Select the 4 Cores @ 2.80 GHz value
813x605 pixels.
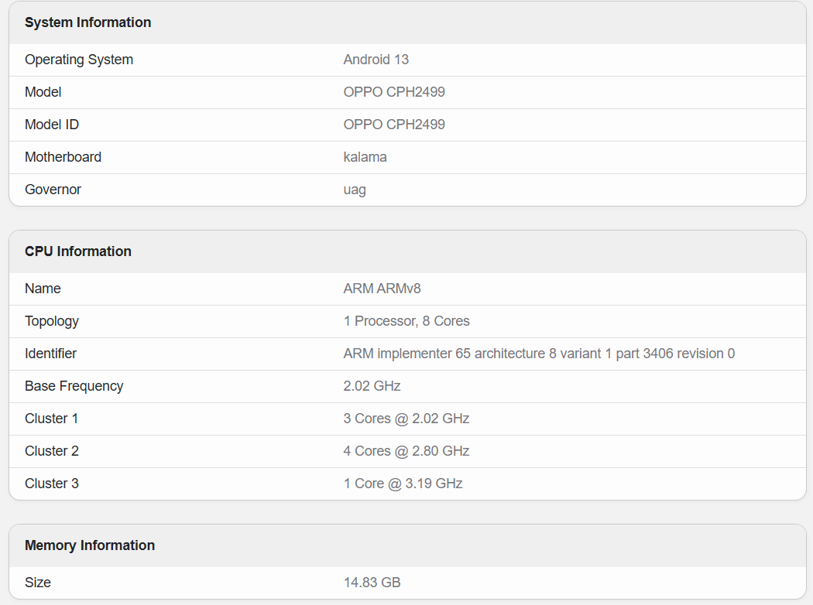pyautogui.click(x=406, y=451)
